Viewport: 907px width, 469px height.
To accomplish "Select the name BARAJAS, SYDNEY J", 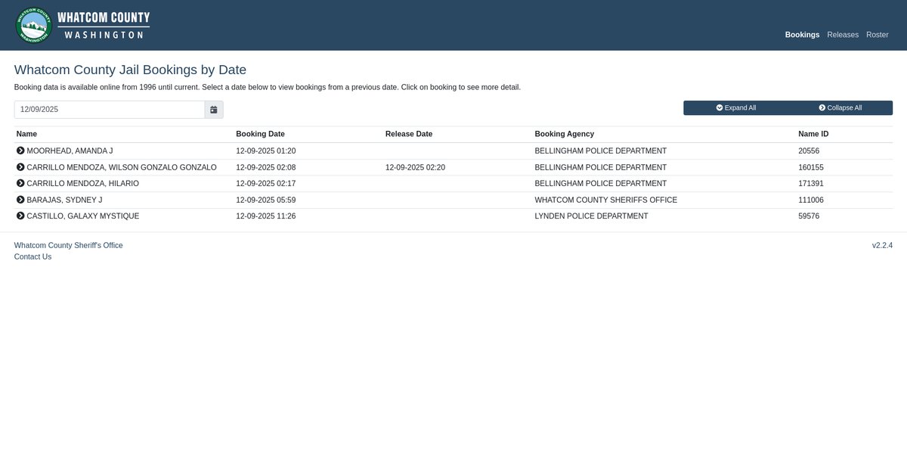I will pyautogui.click(x=64, y=200).
